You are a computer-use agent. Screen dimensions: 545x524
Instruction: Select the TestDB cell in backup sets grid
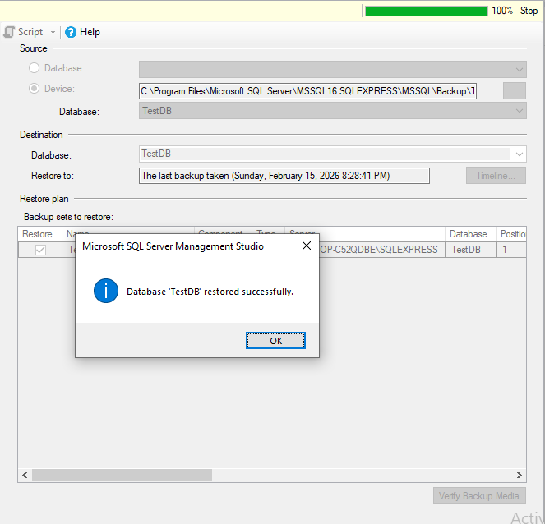(470, 250)
